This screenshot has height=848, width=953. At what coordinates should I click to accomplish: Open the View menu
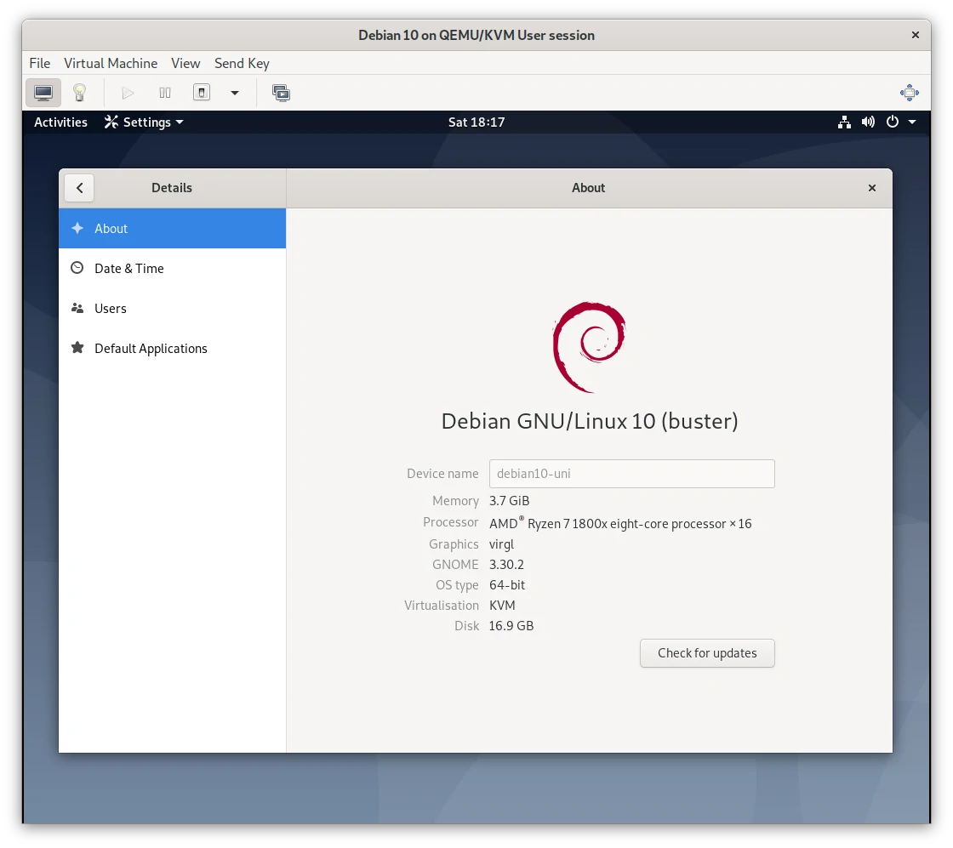(185, 63)
